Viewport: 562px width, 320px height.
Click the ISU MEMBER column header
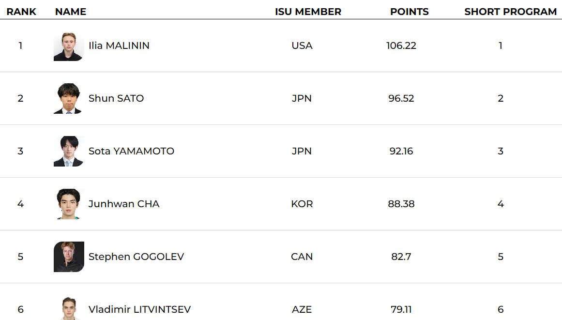click(x=308, y=12)
